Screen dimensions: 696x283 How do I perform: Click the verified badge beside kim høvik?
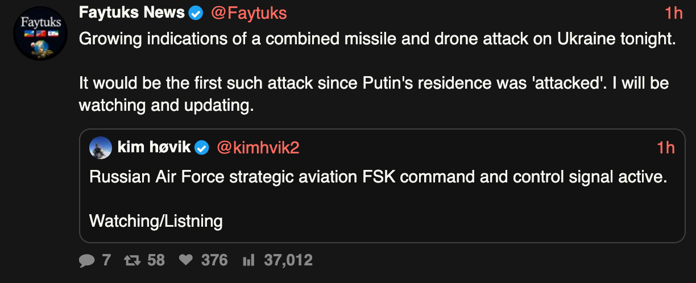(202, 148)
